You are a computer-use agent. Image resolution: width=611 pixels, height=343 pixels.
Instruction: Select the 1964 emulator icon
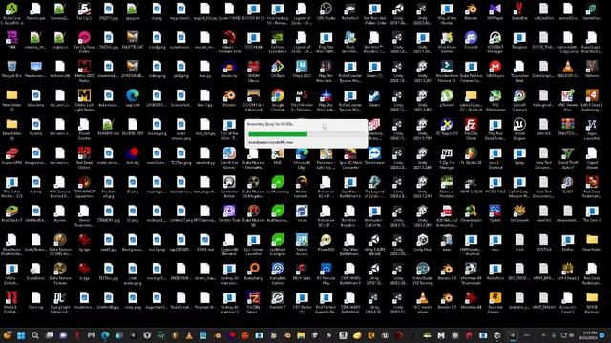coord(11,40)
